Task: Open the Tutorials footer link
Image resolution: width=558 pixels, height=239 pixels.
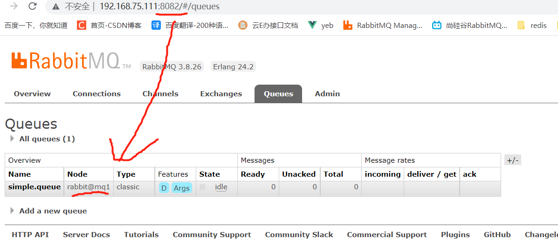Action: pos(141,235)
